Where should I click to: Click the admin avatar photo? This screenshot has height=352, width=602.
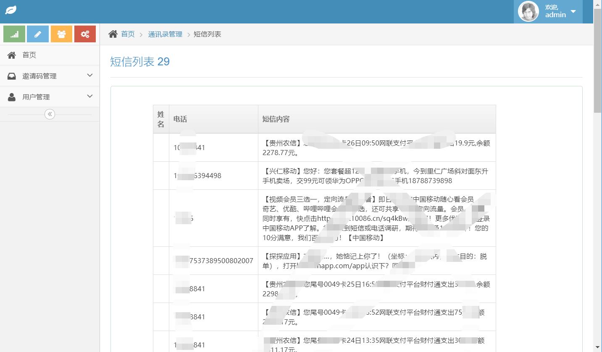[x=528, y=11]
